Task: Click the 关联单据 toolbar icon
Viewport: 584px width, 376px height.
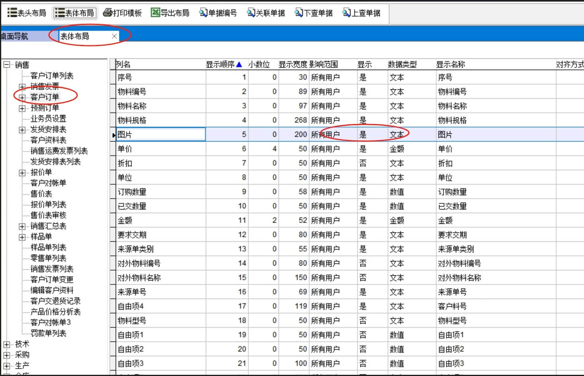Action: point(251,13)
